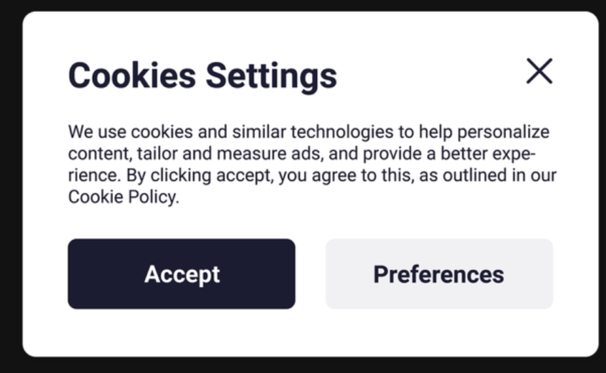Viewport: 606px width, 373px height.
Task: Exit the cookie dialog via cross icon
Action: tap(539, 71)
